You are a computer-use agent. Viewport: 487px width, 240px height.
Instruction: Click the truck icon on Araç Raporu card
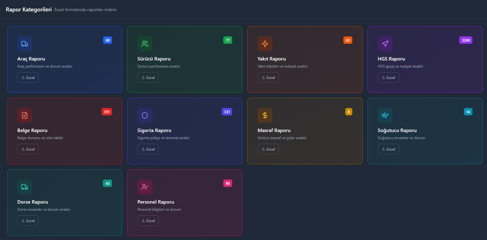(x=25, y=44)
